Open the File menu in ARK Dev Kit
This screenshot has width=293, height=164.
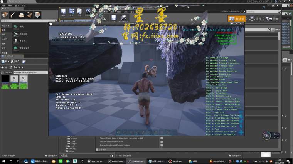tap(3, 5)
